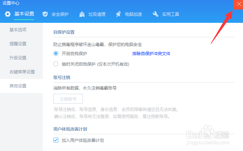Select 升级设置 in the sidebar
The width and height of the screenshot is (243, 151).
(x=21, y=58)
